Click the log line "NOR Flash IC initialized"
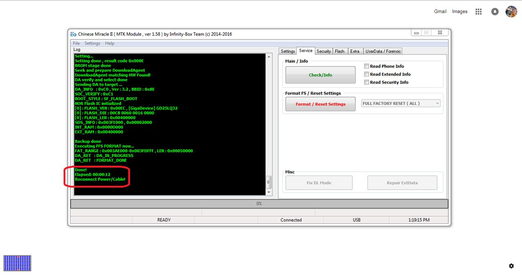 [x=98, y=103]
